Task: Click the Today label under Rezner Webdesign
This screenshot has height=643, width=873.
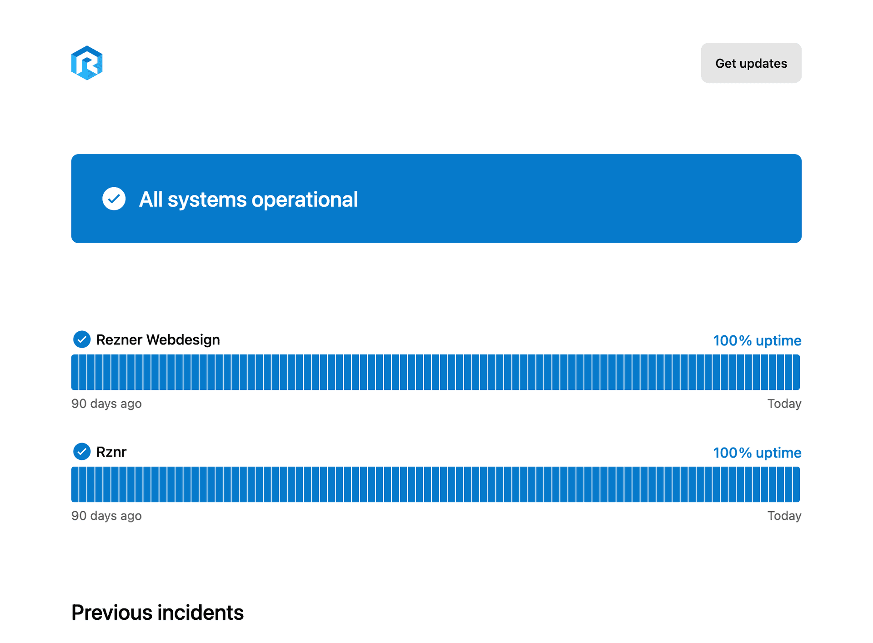Action: coord(784,404)
